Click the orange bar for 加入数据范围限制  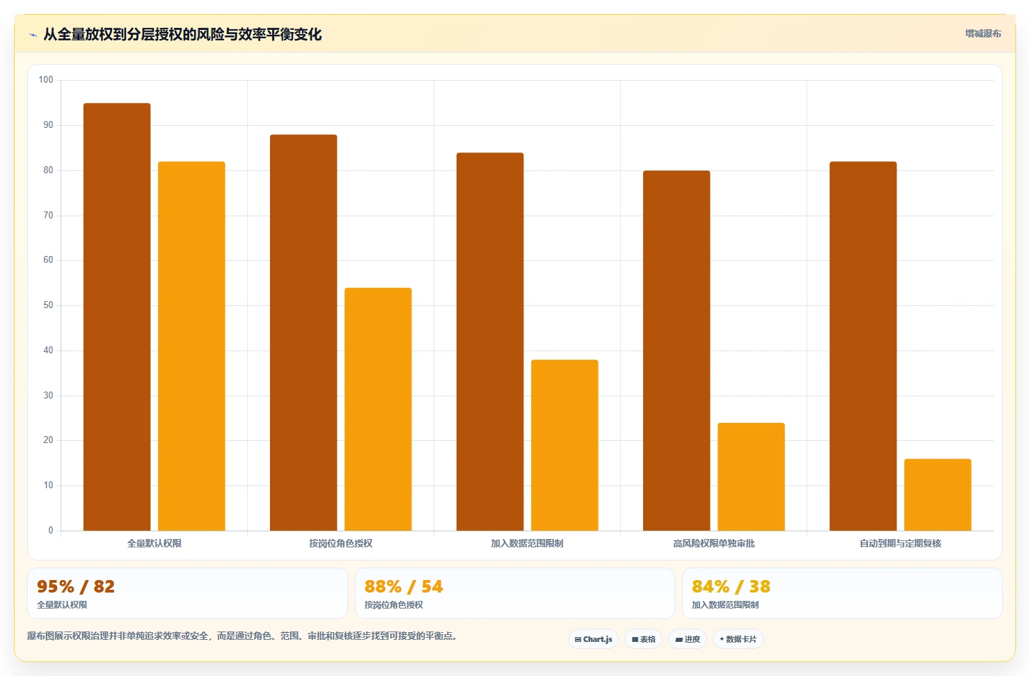(x=564, y=445)
